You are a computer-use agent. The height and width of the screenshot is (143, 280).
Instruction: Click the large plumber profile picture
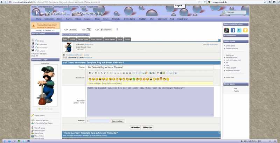click(x=45, y=86)
